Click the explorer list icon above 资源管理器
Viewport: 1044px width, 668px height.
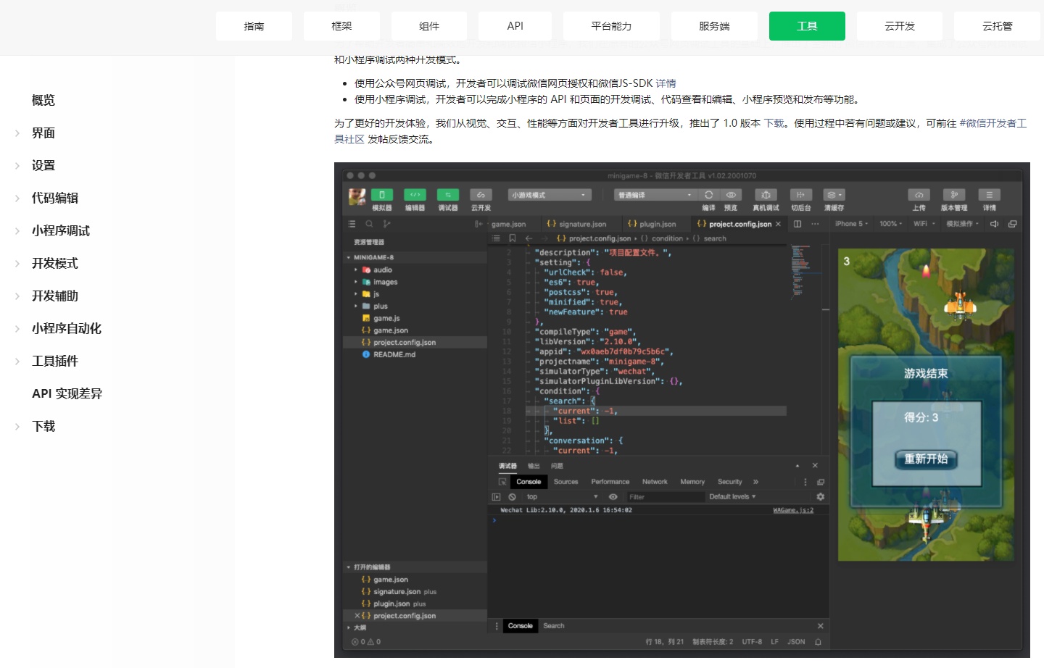click(352, 224)
